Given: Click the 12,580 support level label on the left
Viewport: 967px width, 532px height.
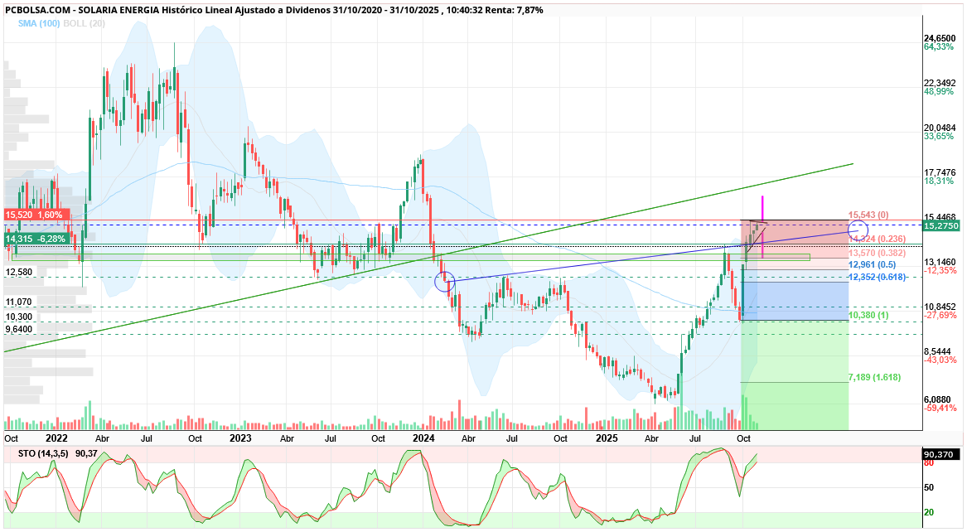Looking at the screenshot, I should tap(20, 272).
